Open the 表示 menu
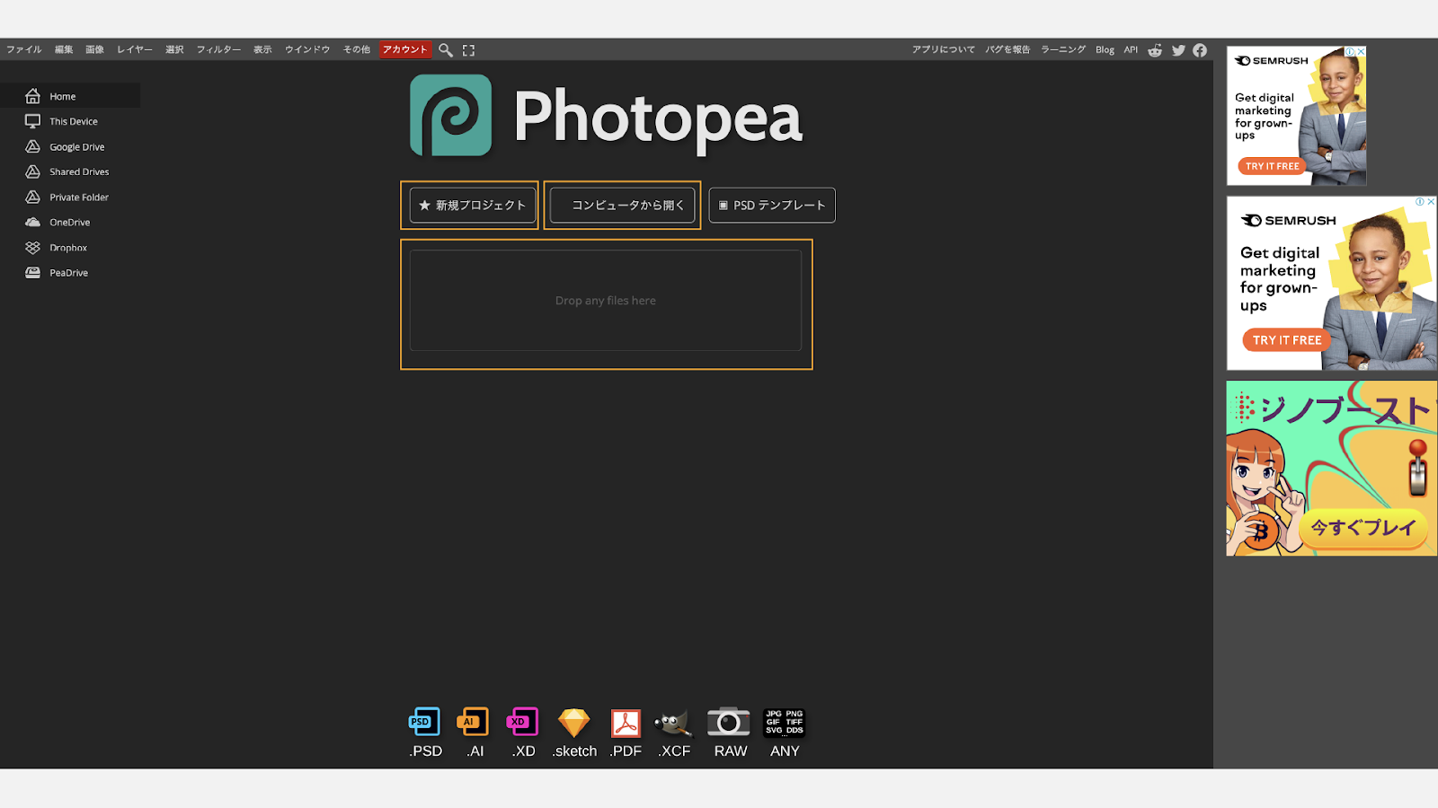This screenshot has width=1438, height=808. 262,50
